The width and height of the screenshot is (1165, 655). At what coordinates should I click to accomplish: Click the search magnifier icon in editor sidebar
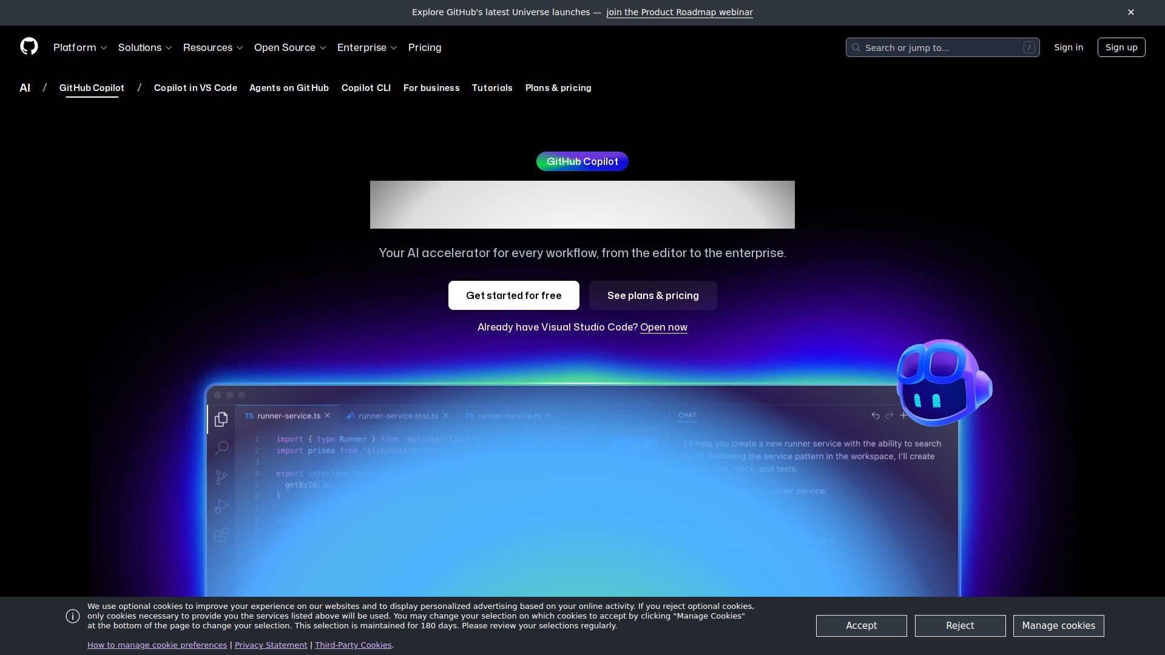click(x=221, y=448)
